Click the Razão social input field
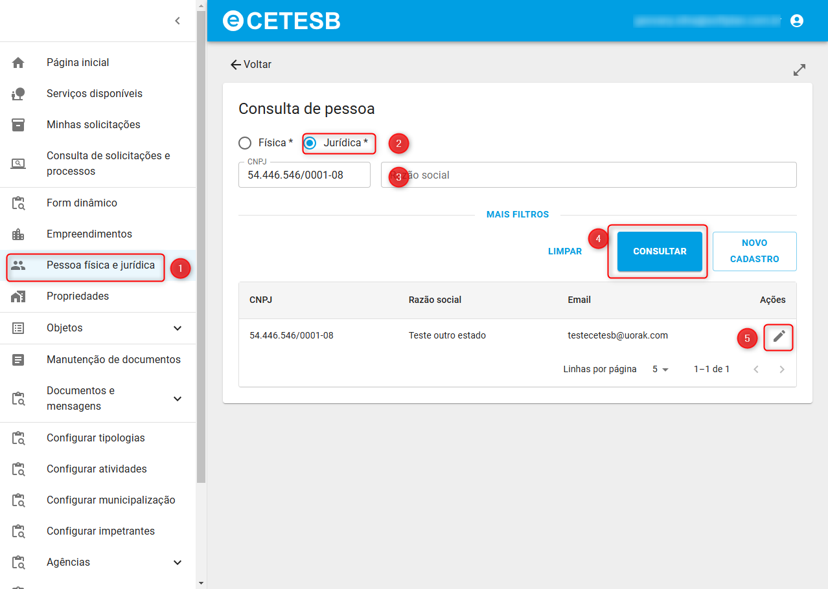This screenshot has height=589, width=828. pyautogui.click(x=589, y=175)
